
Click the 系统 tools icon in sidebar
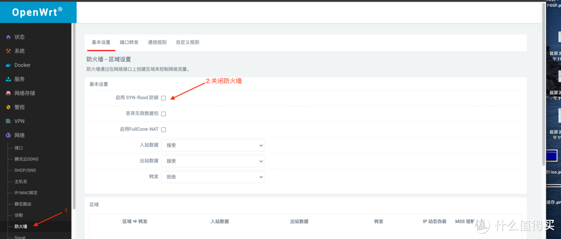(x=8, y=51)
